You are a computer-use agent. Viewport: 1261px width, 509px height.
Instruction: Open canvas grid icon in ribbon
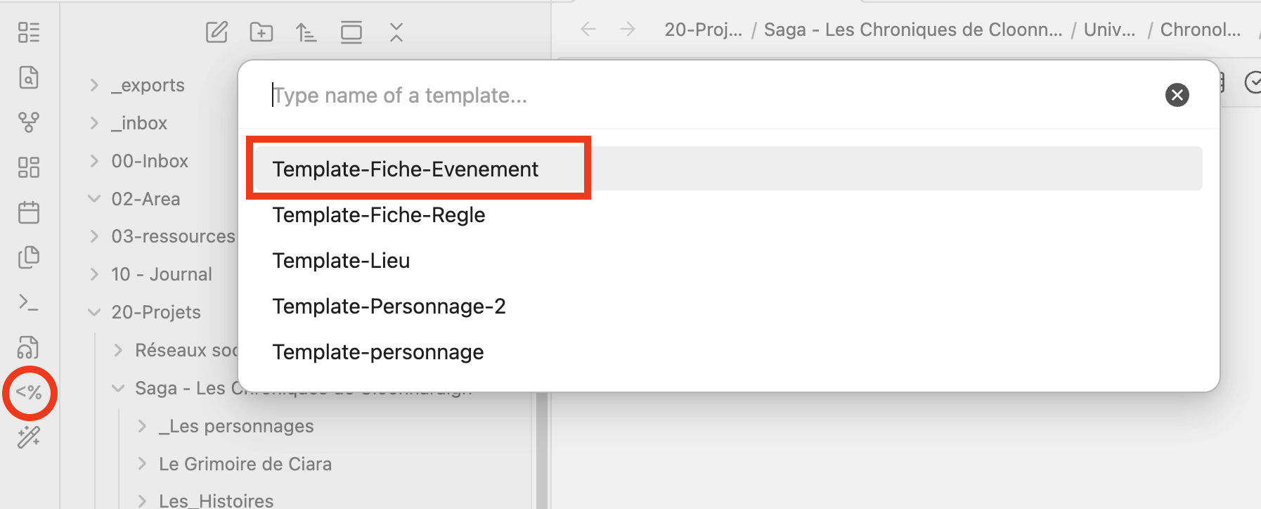tap(29, 167)
